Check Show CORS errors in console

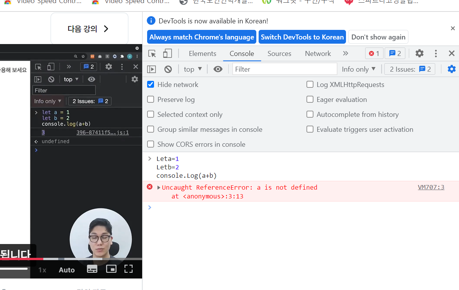click(x=151, y=144)
